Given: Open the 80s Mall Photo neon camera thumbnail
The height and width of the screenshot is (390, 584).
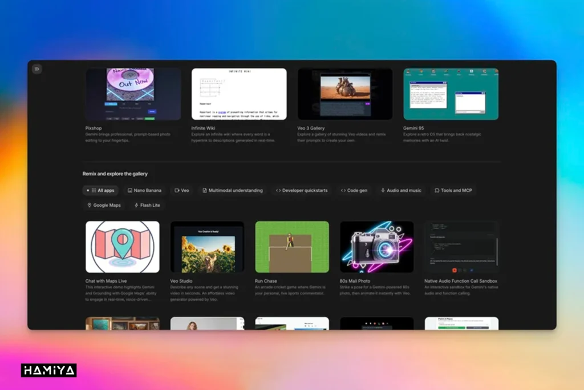Looking at the screenshot, I should click(377, 247).
